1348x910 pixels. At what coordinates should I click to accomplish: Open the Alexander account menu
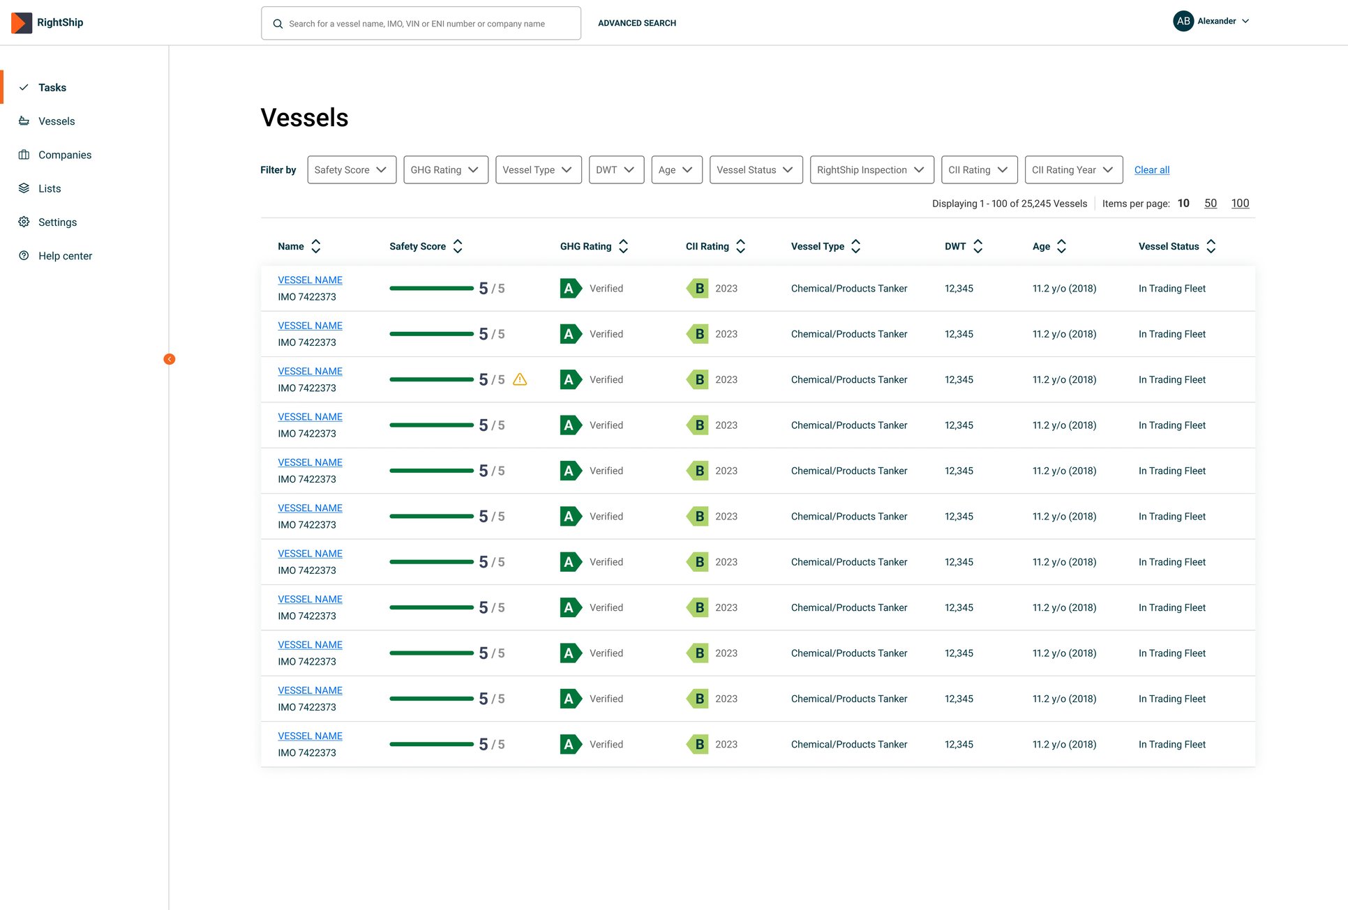(x=1212, y=21)
